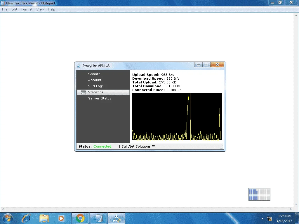Click the Notepad title bar document icon
The height and width of the screenshot is (224, 299).
coord(2,3)
